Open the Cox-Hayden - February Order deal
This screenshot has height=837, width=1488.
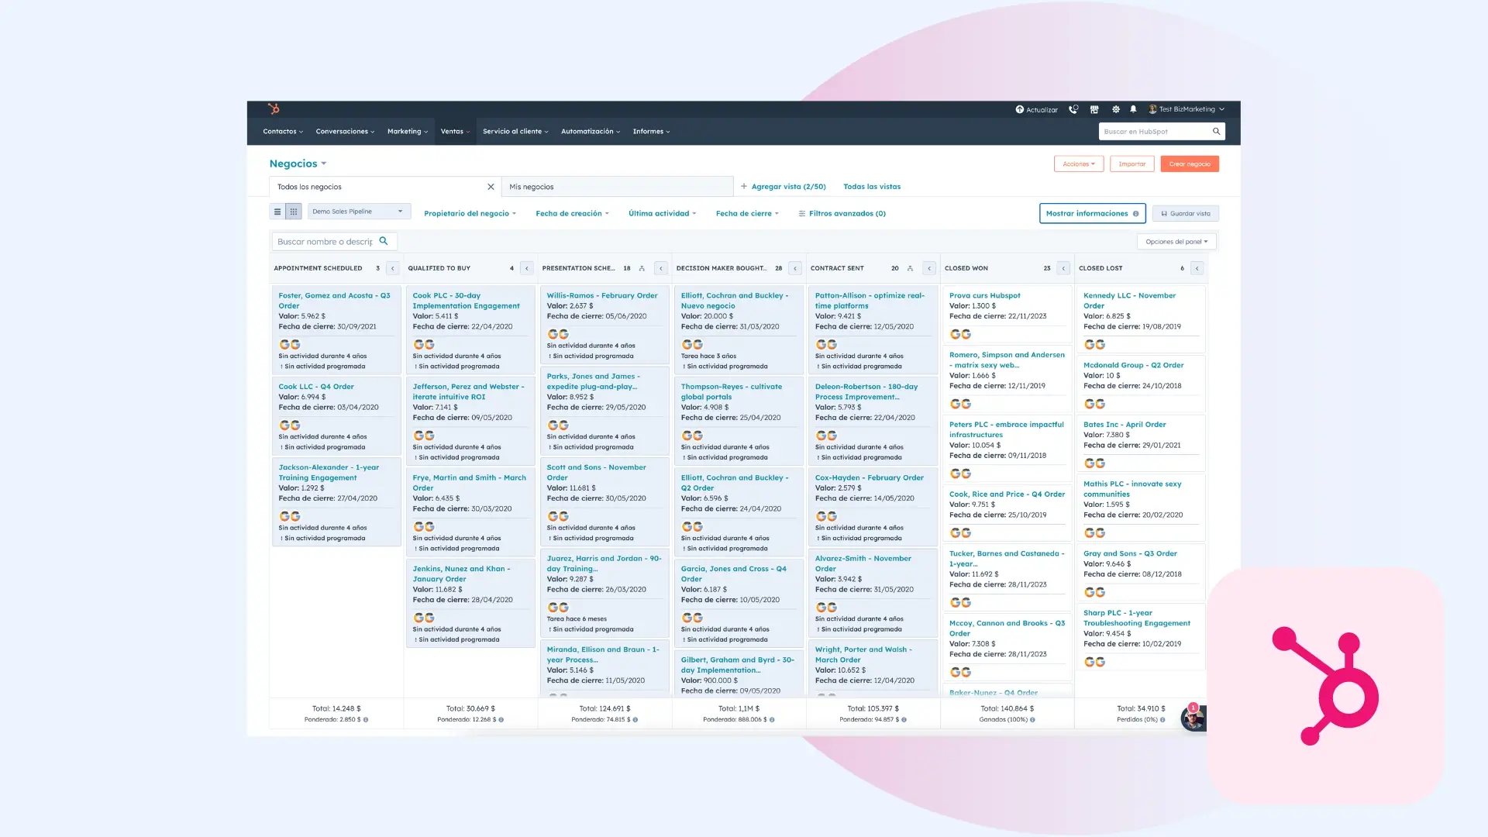pos(870,478)
